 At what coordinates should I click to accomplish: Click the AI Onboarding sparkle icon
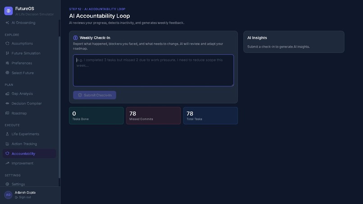pyautogui.click(x=7, y=23)
